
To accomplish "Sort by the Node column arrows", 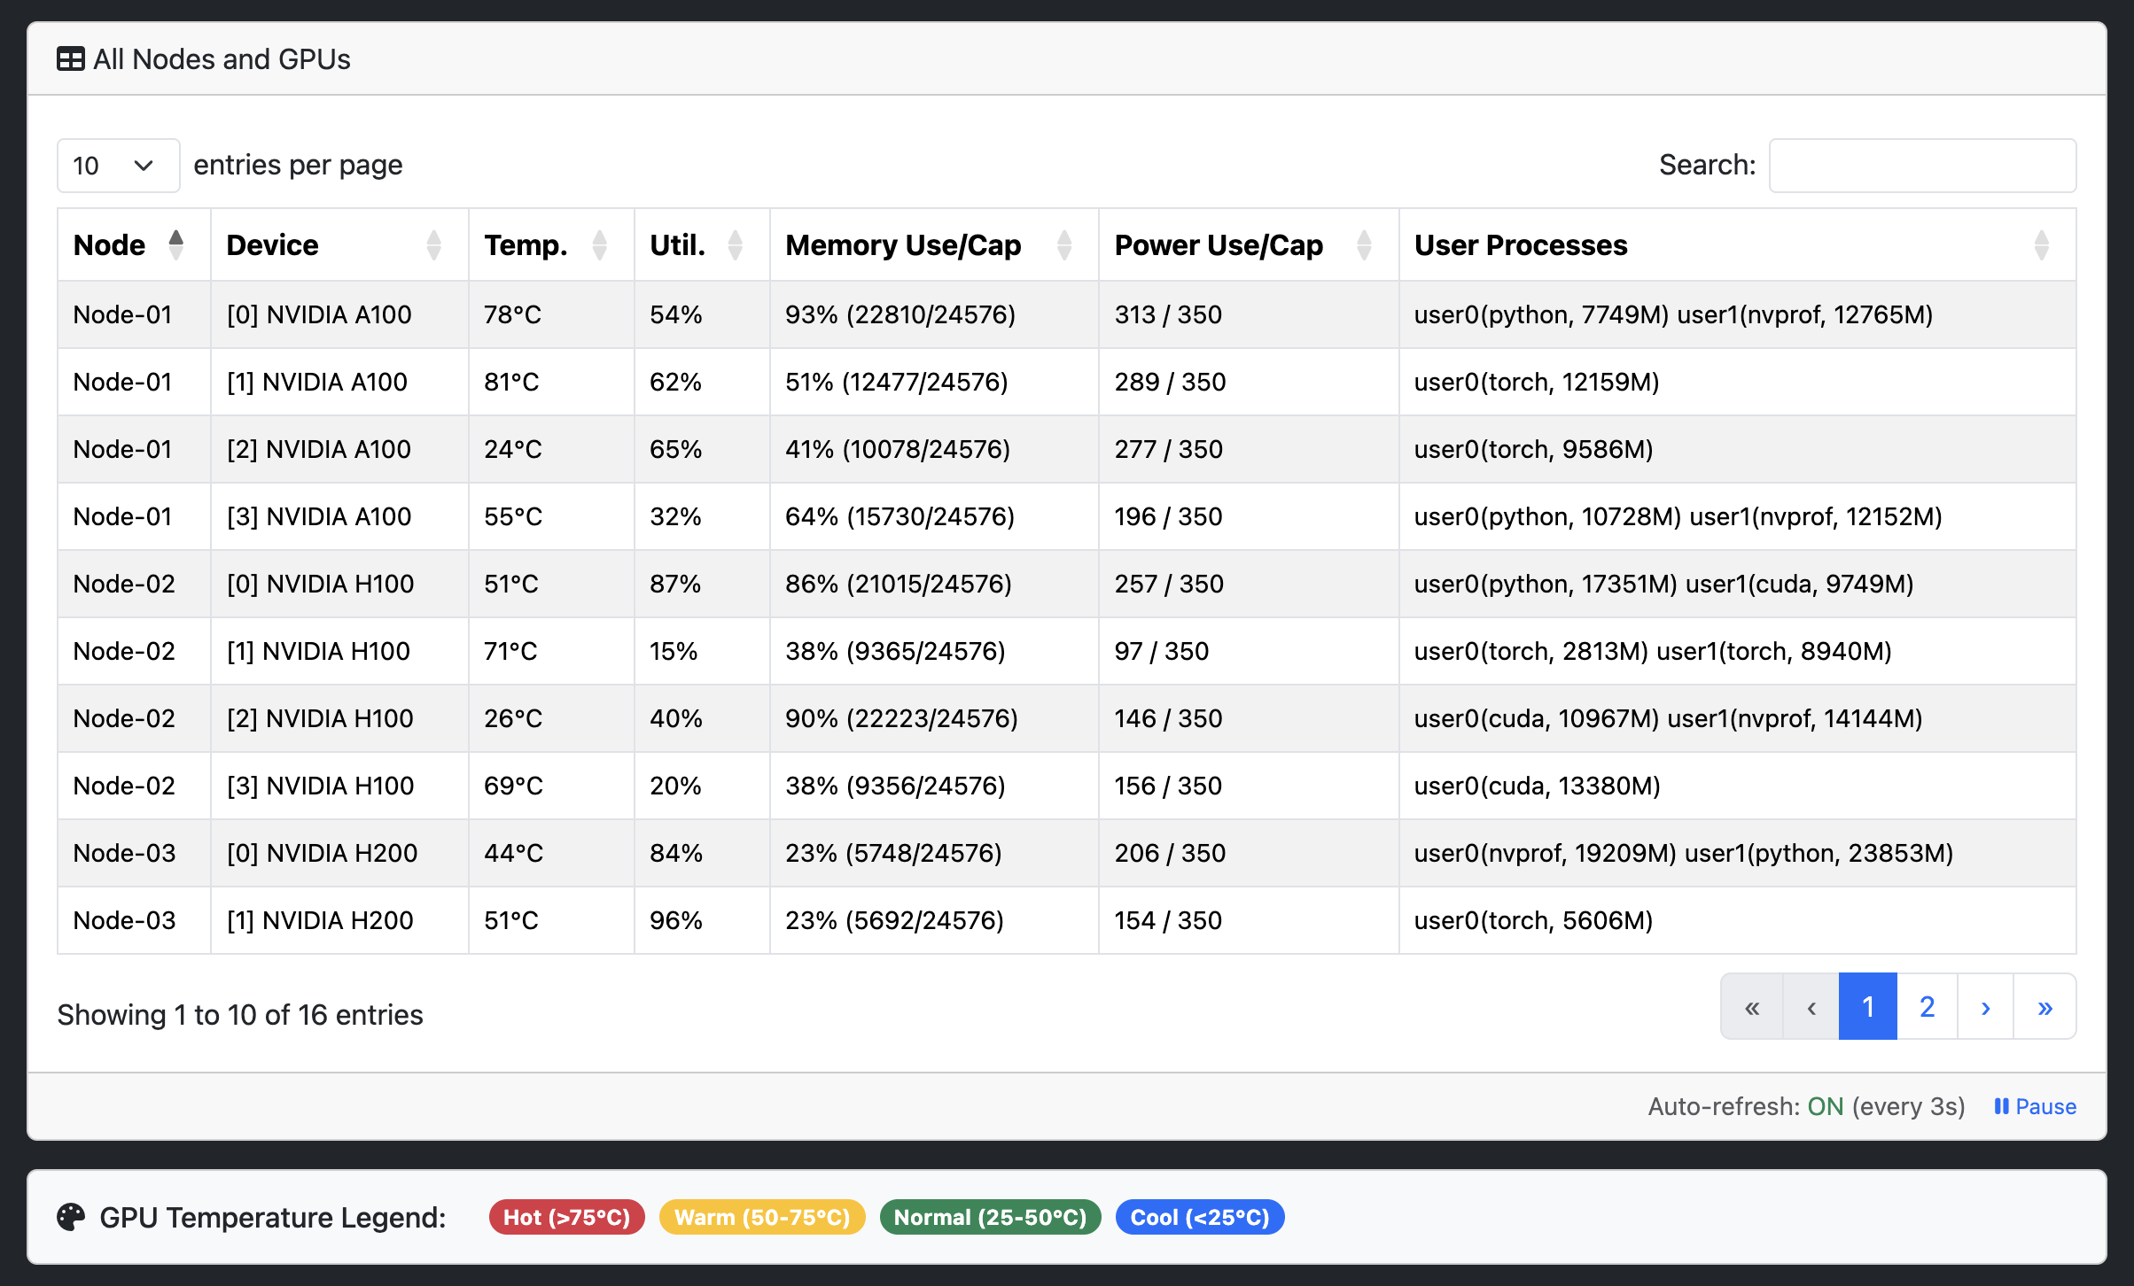I will pos(176,244).
